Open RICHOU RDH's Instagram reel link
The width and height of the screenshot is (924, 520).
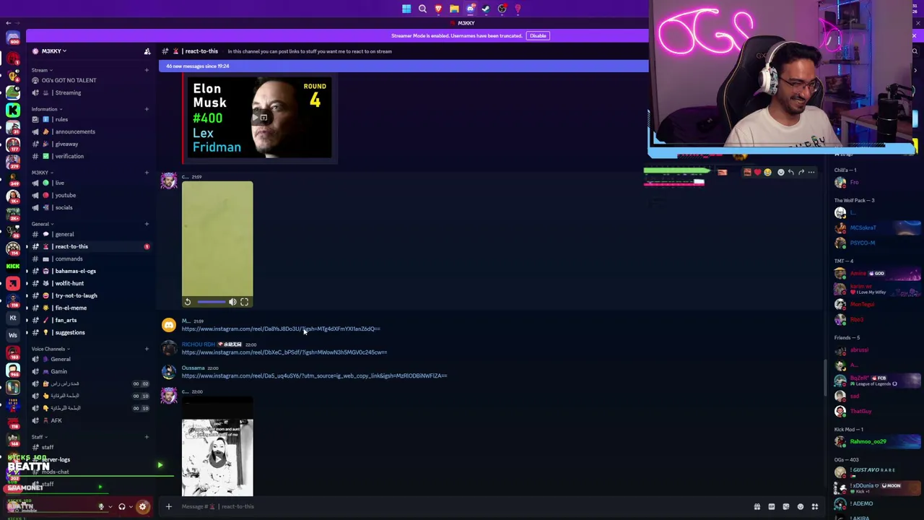[284, 352]
